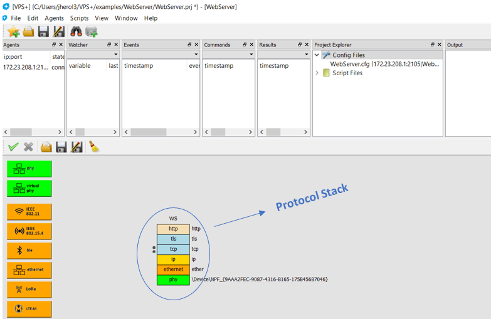Click the new project star icon
The height and width of the screenshot is (319, 491).
click(13, 31)
